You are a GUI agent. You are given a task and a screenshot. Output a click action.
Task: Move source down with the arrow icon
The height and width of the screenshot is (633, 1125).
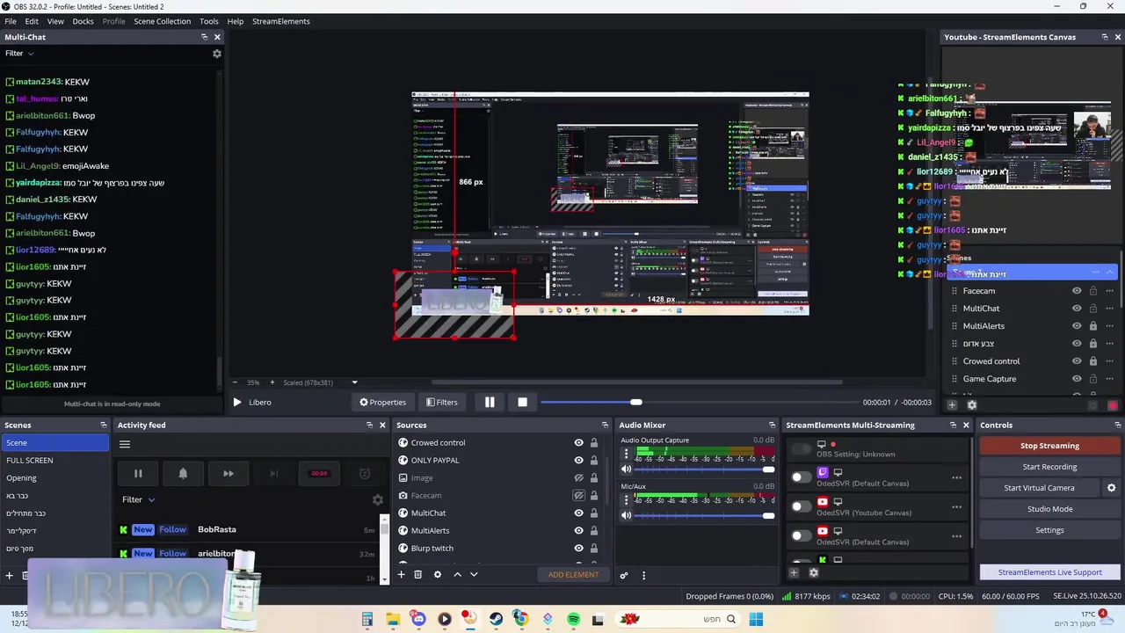[474, 574]
